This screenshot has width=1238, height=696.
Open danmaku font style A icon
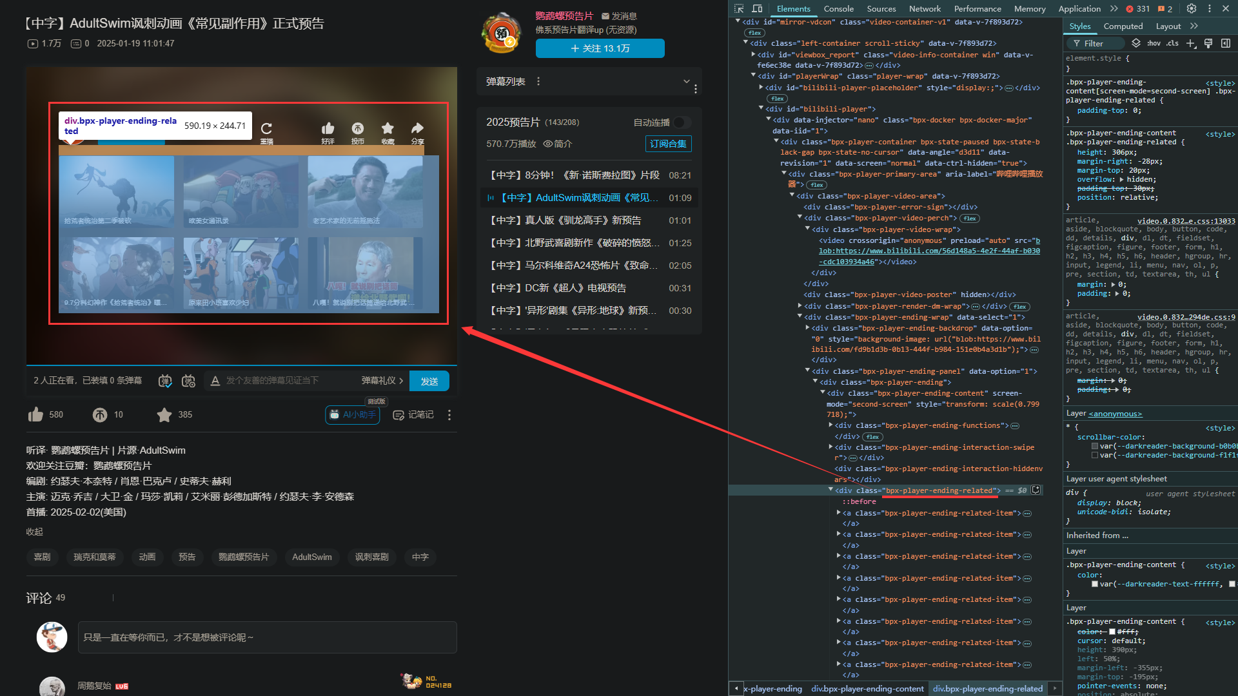pos(215,381)
